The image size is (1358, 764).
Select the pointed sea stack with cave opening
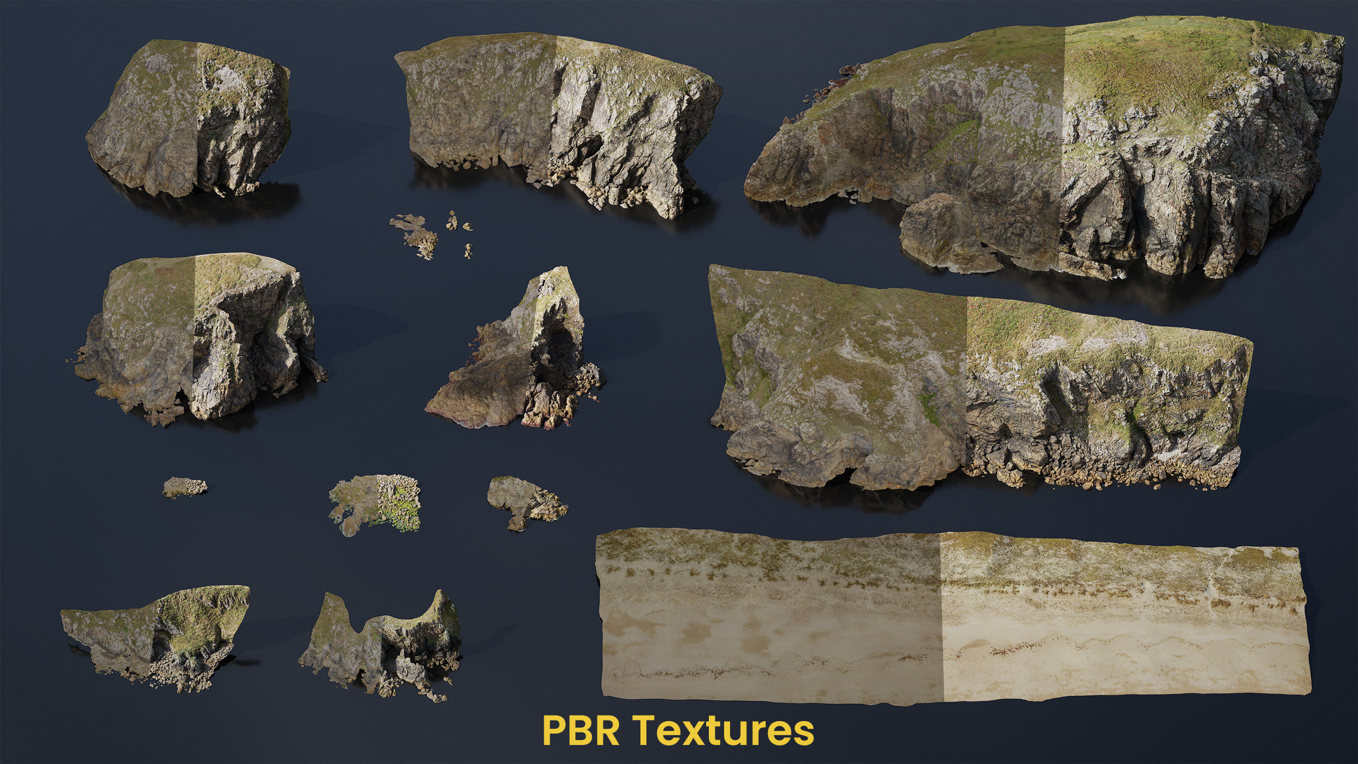516,348
